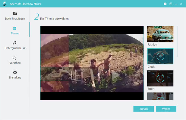The image size is (186, 120).
Task: Click the Sport theme label
Action: pyautogui.click(x=151, y=89)
